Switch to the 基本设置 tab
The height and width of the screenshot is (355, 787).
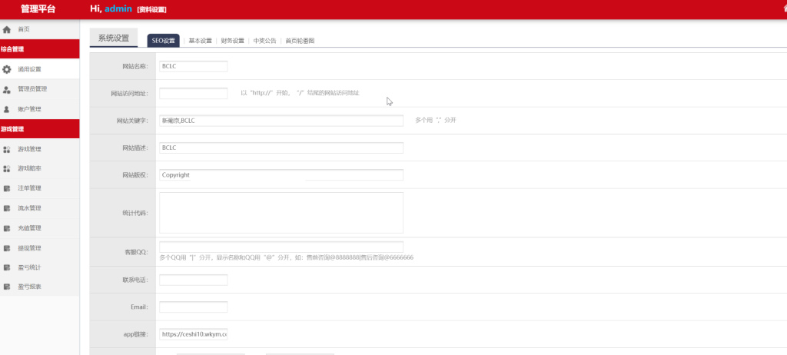tap(201, 41)
